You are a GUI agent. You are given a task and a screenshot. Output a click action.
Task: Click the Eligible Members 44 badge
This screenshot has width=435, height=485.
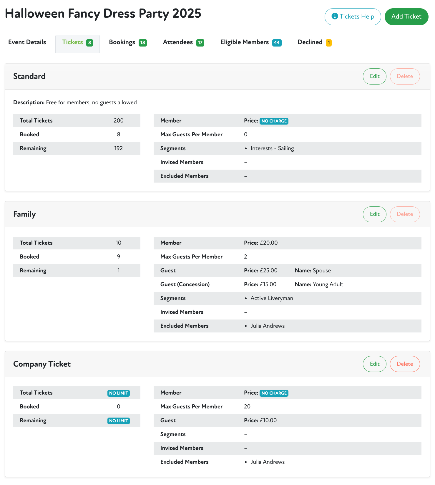coord(277,43)
